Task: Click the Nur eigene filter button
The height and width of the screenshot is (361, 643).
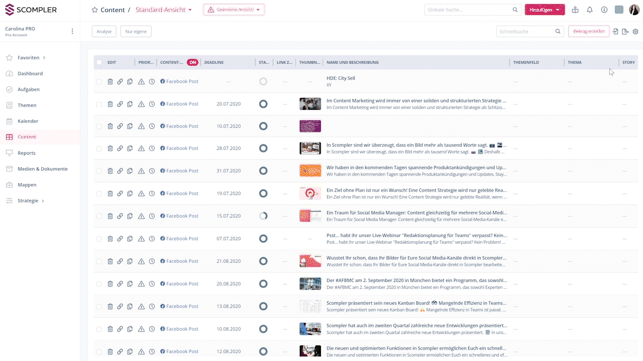Action: 136,32
